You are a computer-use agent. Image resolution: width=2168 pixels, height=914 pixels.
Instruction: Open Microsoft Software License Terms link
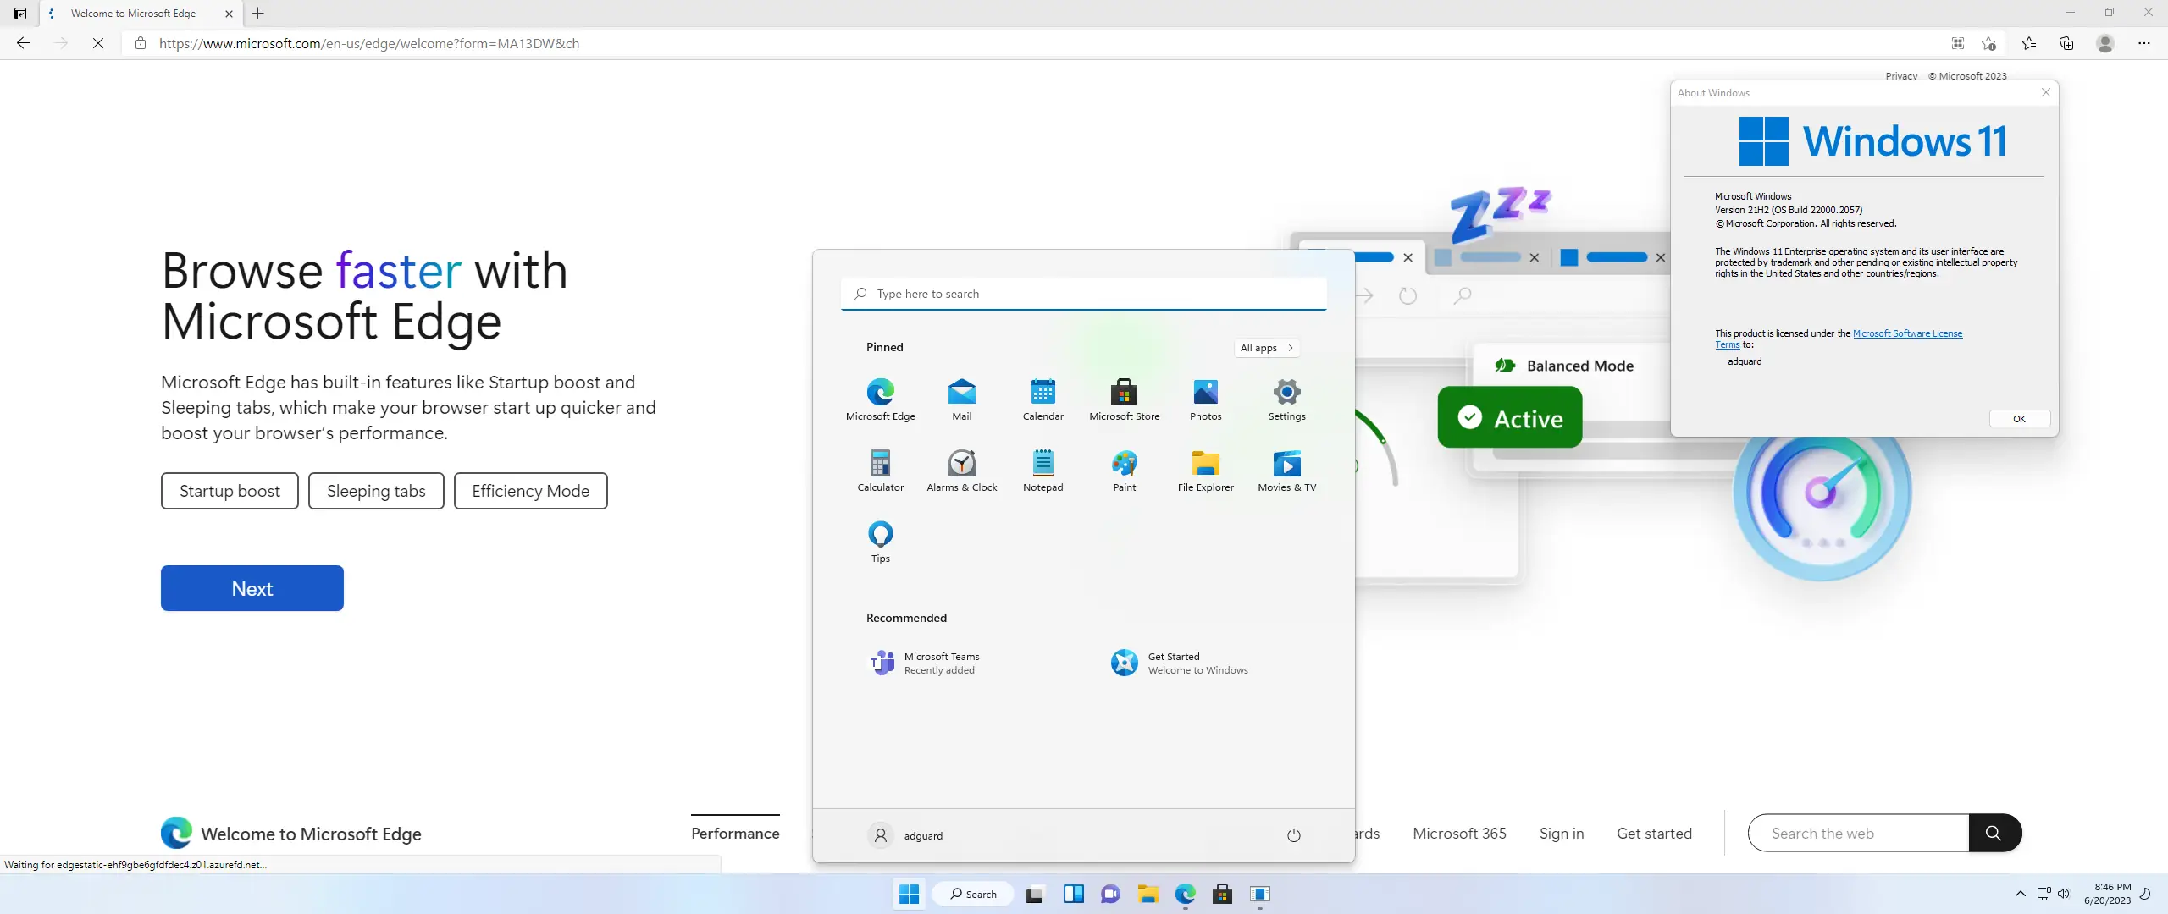[1906, 333]
